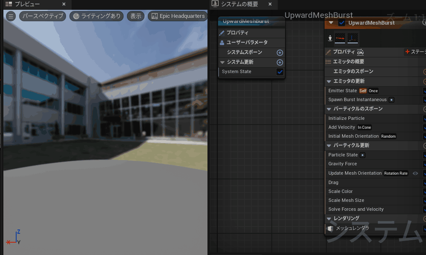Click the CPU sim target icon
This screenshot has height=255, width=426.
(360, 52)
